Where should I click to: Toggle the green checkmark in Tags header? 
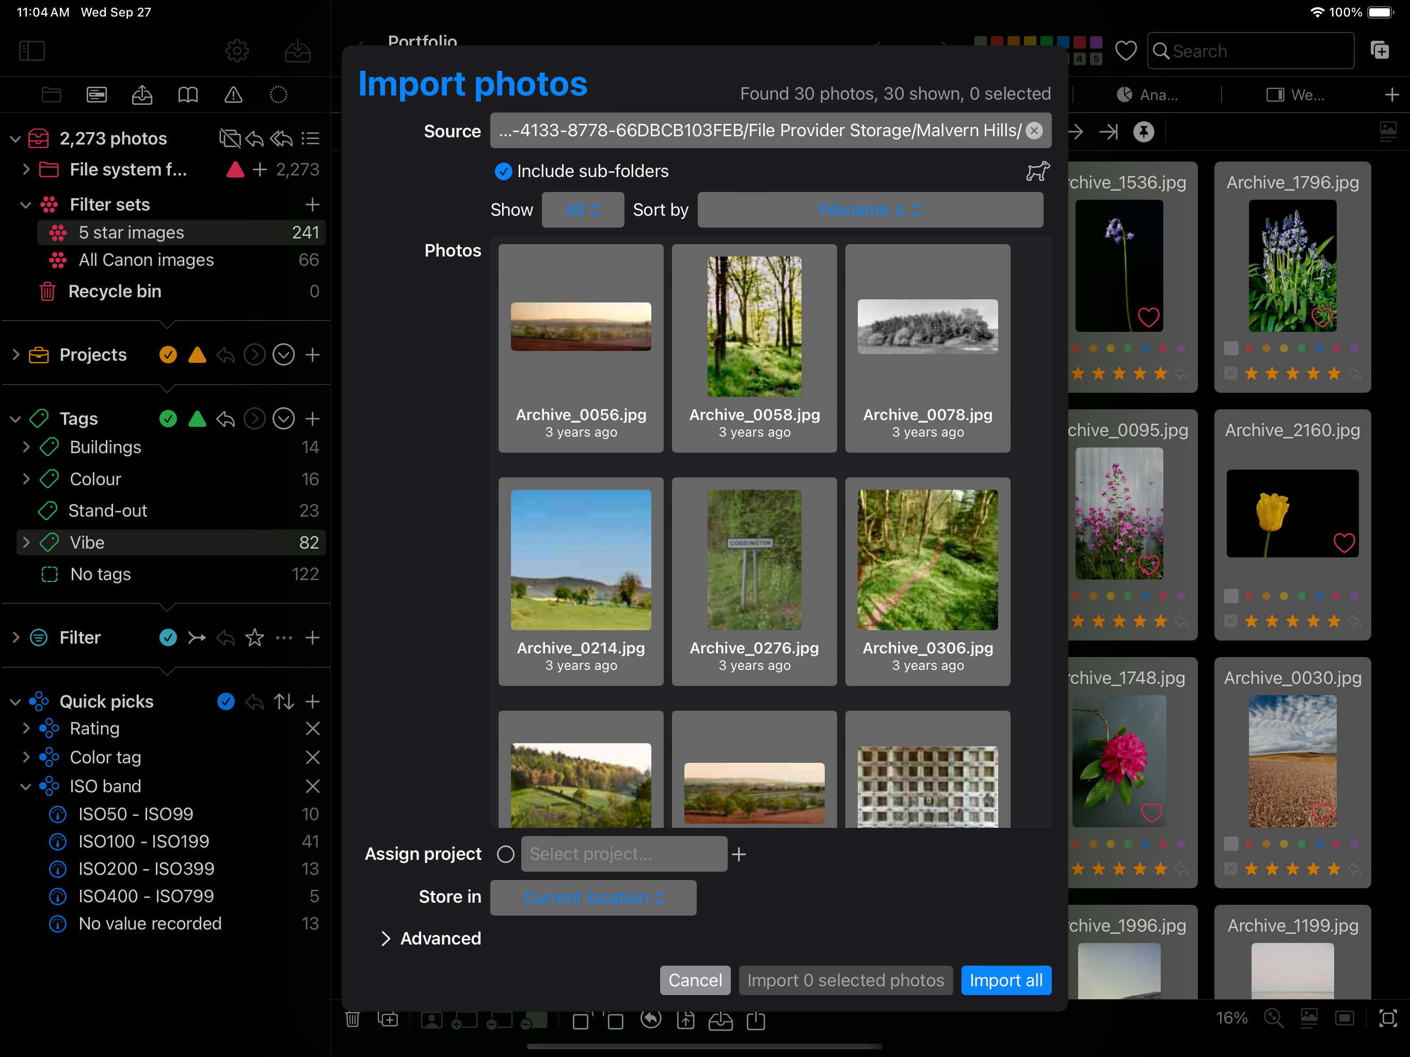pyautogui.click(x=168, y=419)
